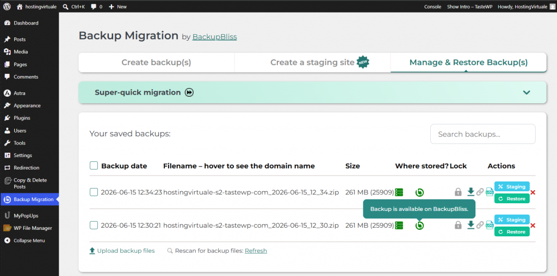Follow the BackupBliss link
Screen dimensions: 557x276
(x=214, y=36)
